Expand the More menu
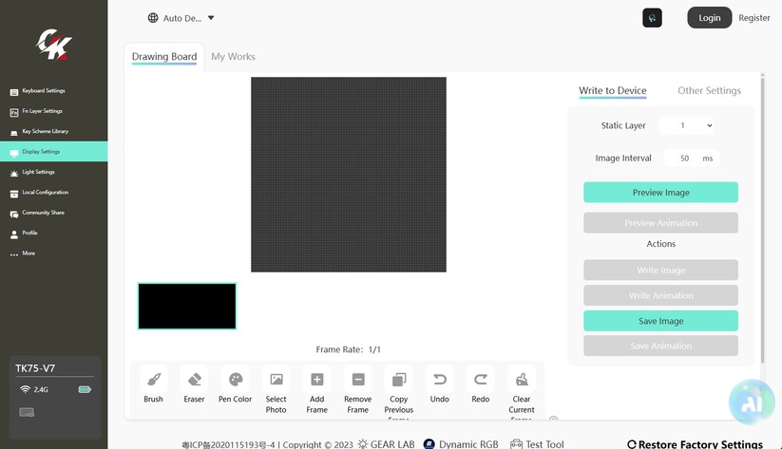The height and width of the screenshot is (449, 782). 54,253
